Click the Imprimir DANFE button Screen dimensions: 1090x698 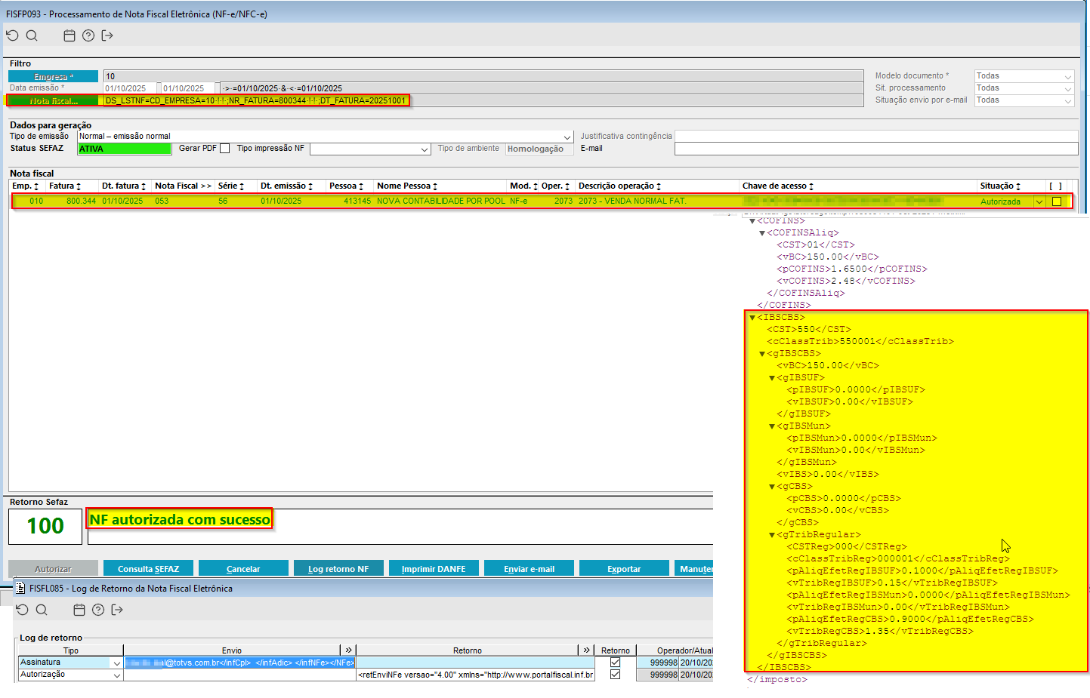click(434, 568)
